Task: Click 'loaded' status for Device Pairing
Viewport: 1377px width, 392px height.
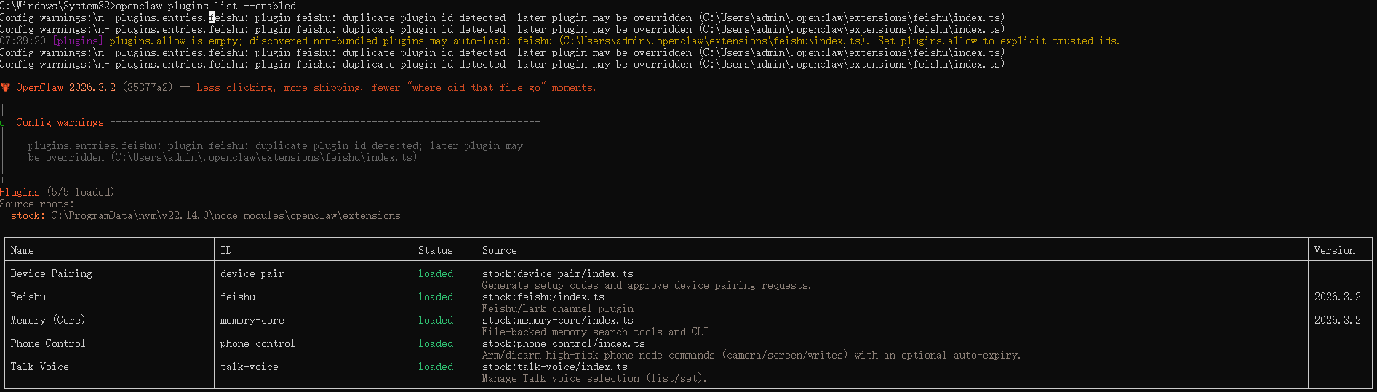Action: [x=436, y=273]
